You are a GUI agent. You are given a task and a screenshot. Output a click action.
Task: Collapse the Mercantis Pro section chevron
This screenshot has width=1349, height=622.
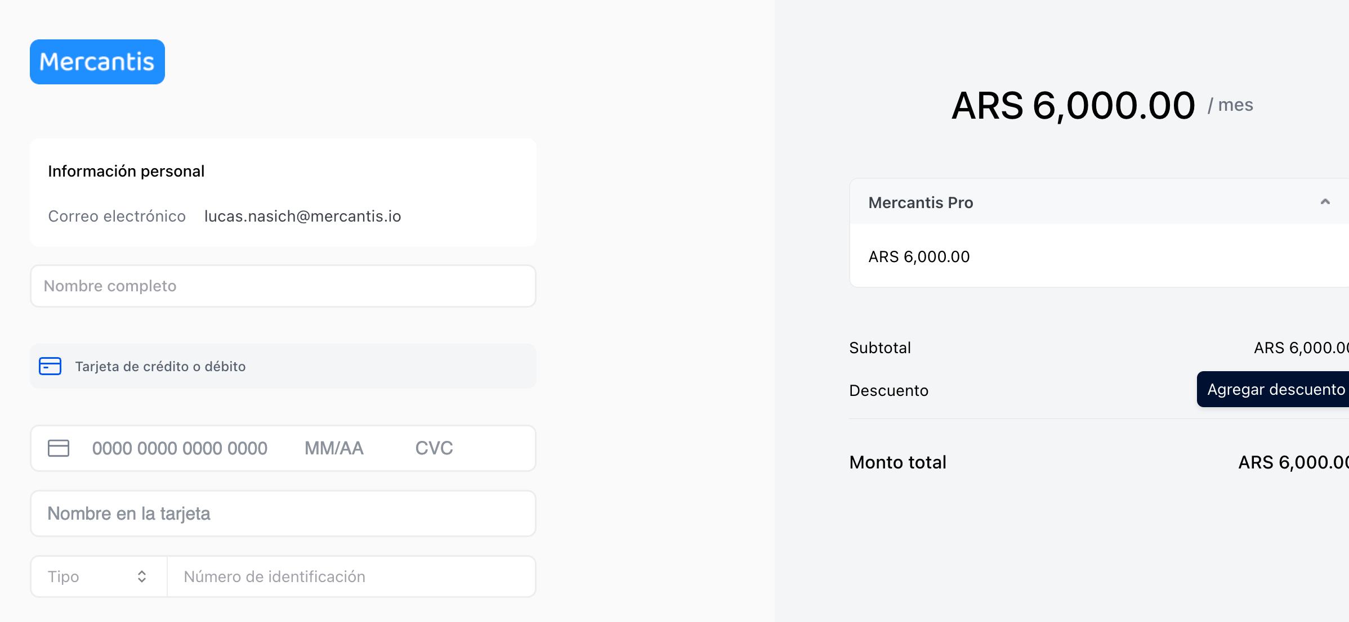(x=1325, y=202)
